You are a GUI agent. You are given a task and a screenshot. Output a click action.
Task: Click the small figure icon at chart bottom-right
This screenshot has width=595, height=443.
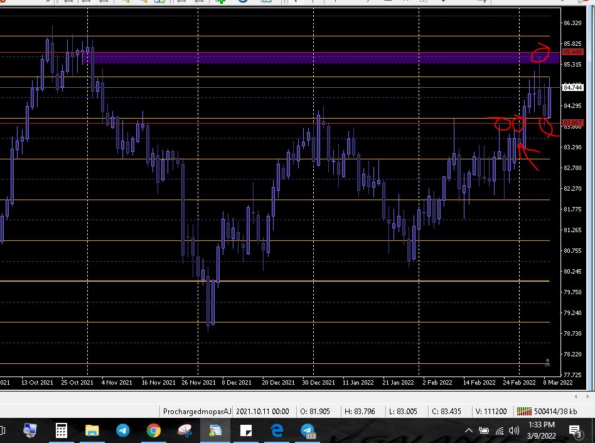click(x=547, y=363)
